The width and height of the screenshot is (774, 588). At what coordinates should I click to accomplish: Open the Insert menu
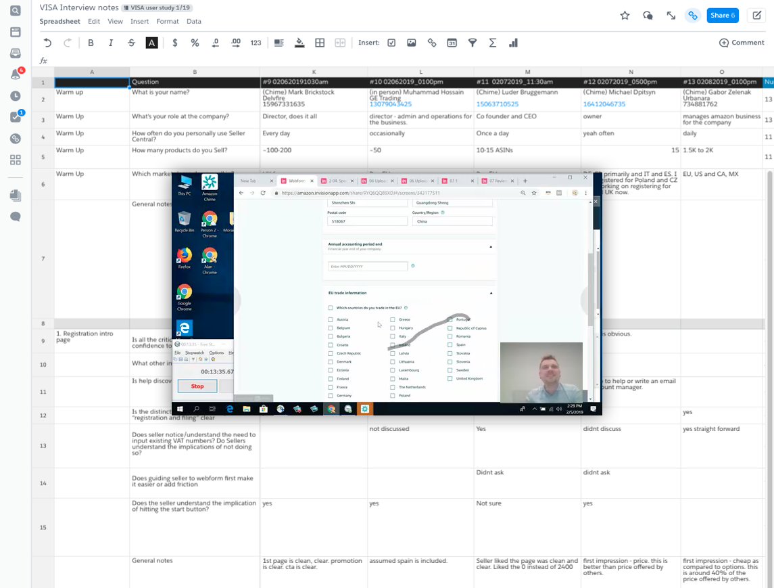tap(139, 21)
